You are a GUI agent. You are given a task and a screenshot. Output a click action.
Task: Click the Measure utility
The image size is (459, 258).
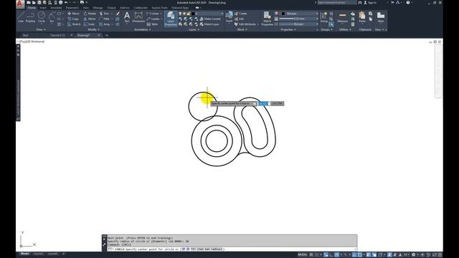pyautogui.click(x=342, y=17)
